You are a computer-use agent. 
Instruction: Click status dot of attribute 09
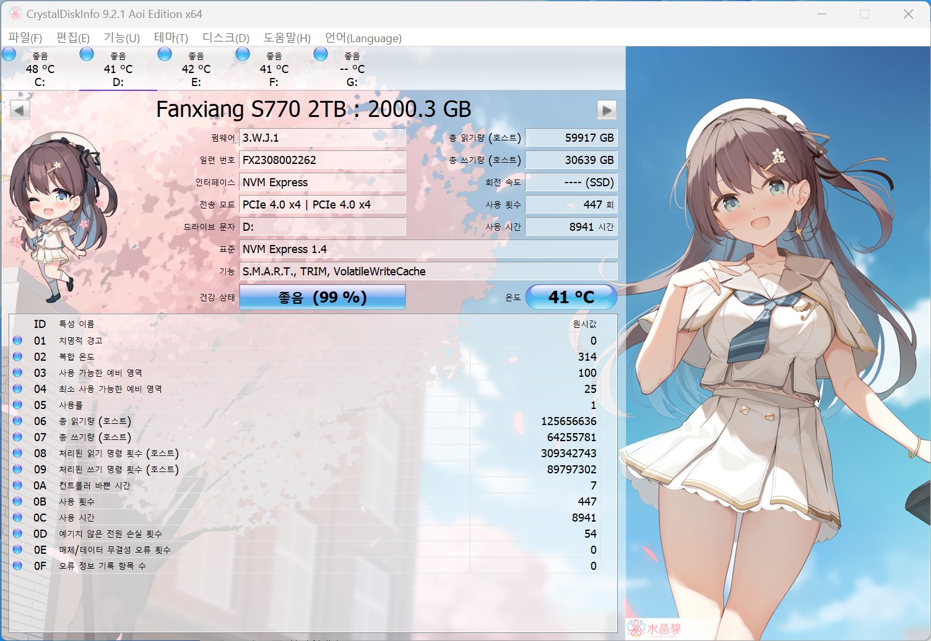click(x=17, y=469)
